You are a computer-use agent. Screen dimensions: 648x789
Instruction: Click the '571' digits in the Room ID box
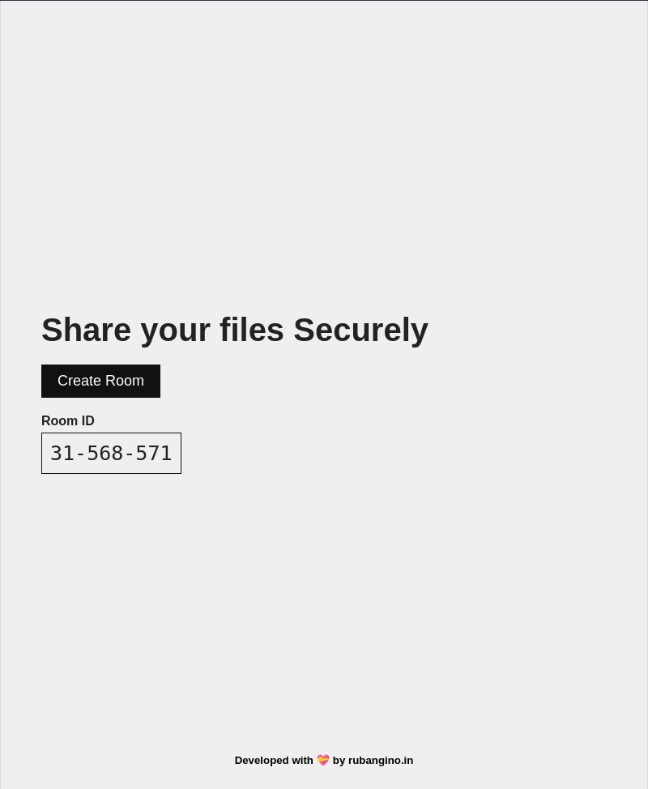[154, 453]
